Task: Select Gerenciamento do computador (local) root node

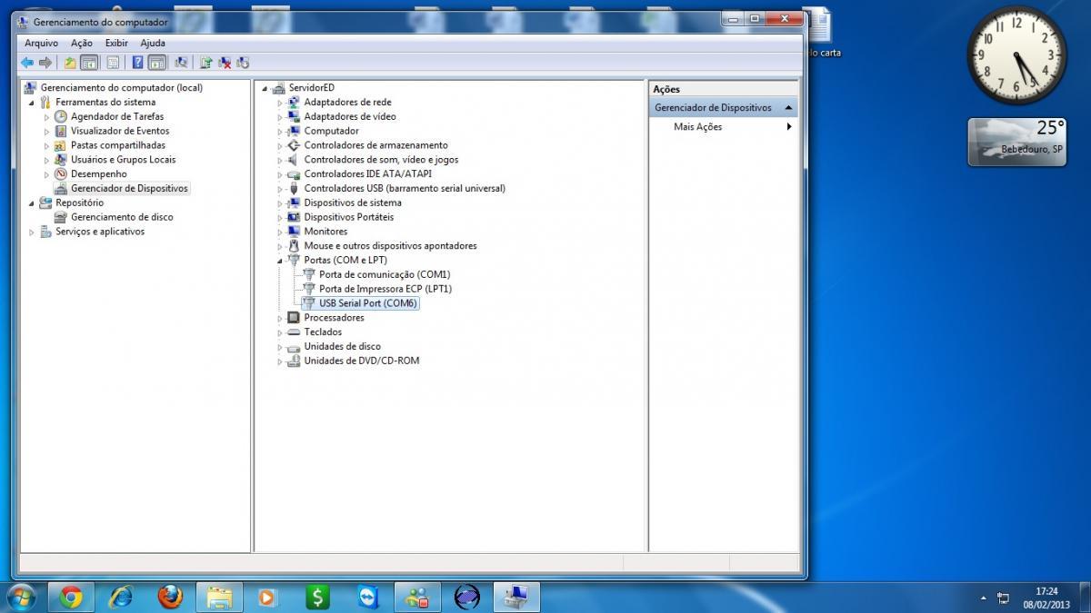Action: point(122,88)
